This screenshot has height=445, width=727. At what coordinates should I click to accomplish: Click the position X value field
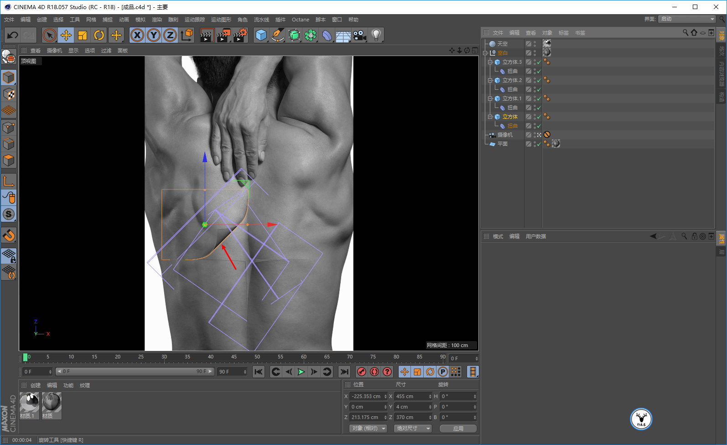pyautogui.click(x=368, y=396)
